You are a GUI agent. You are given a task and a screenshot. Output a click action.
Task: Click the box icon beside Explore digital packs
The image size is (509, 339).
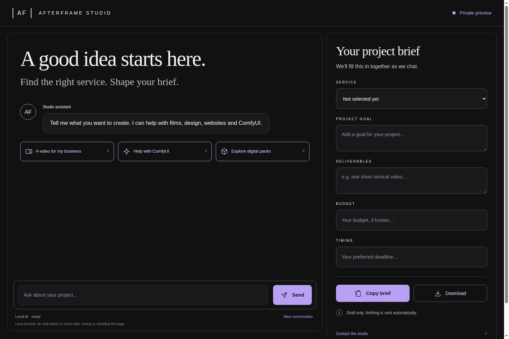click(x=224, y=151)
